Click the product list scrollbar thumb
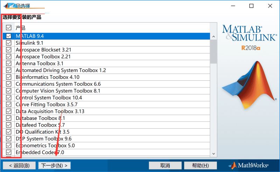The width and height of the screenshot is (280, 172). [x=213, y=52]
